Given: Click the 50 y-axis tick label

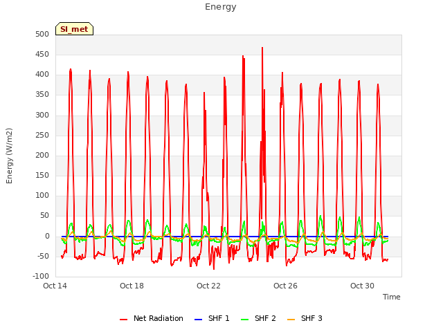Looking at the screenshot, I should (x=45, y=216).
